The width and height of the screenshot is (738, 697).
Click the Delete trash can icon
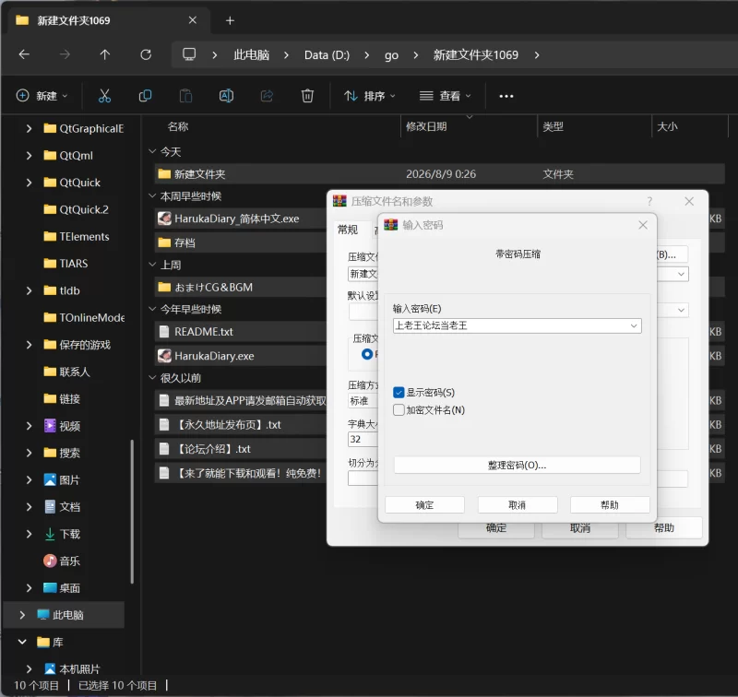[x=307, y=96]
